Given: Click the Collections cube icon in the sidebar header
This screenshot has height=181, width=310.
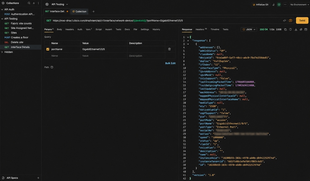Looking at the screenshot, I should tap(3, 3).
